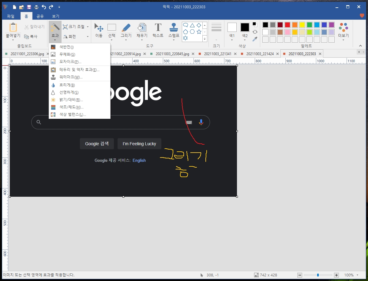The width and height of the screenshot is (368, 281).
Task: Click the Print icon in quick access
Action: pyautogui.click(x=36, y=7)
